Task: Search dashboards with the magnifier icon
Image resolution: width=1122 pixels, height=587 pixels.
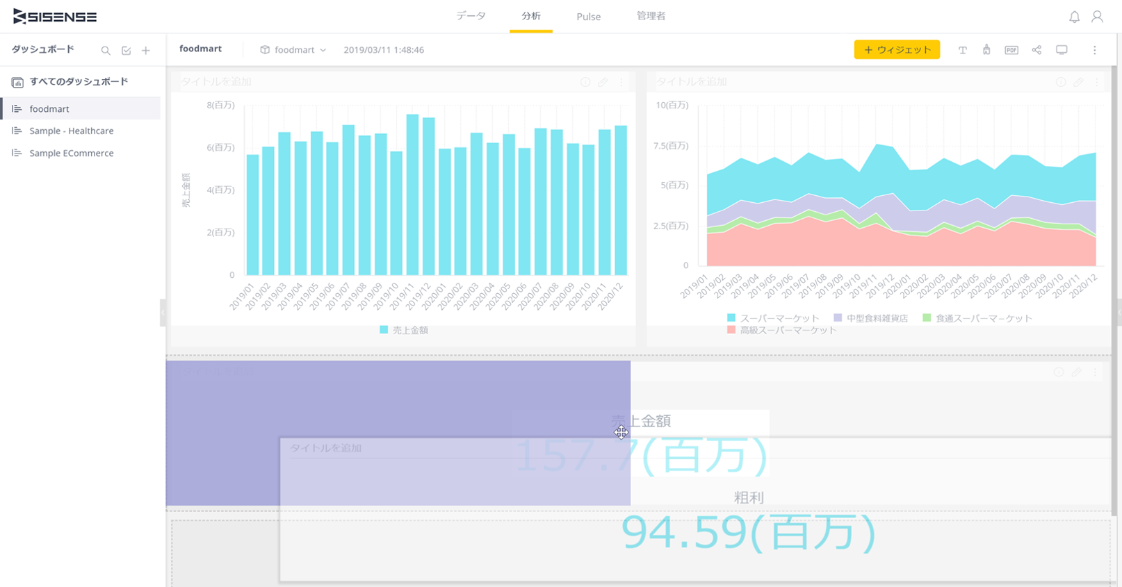Action: (x=106, y=51)
